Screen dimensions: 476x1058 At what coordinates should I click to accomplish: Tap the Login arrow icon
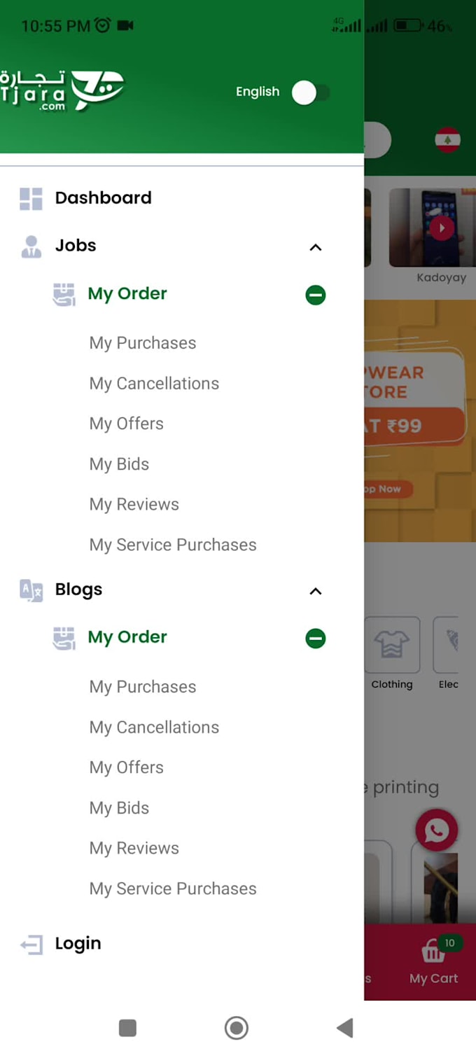tap(31, 946)
